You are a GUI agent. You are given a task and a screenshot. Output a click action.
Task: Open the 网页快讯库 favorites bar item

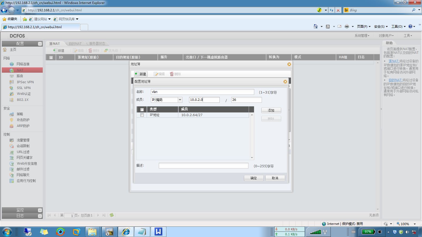pos(66,19)
